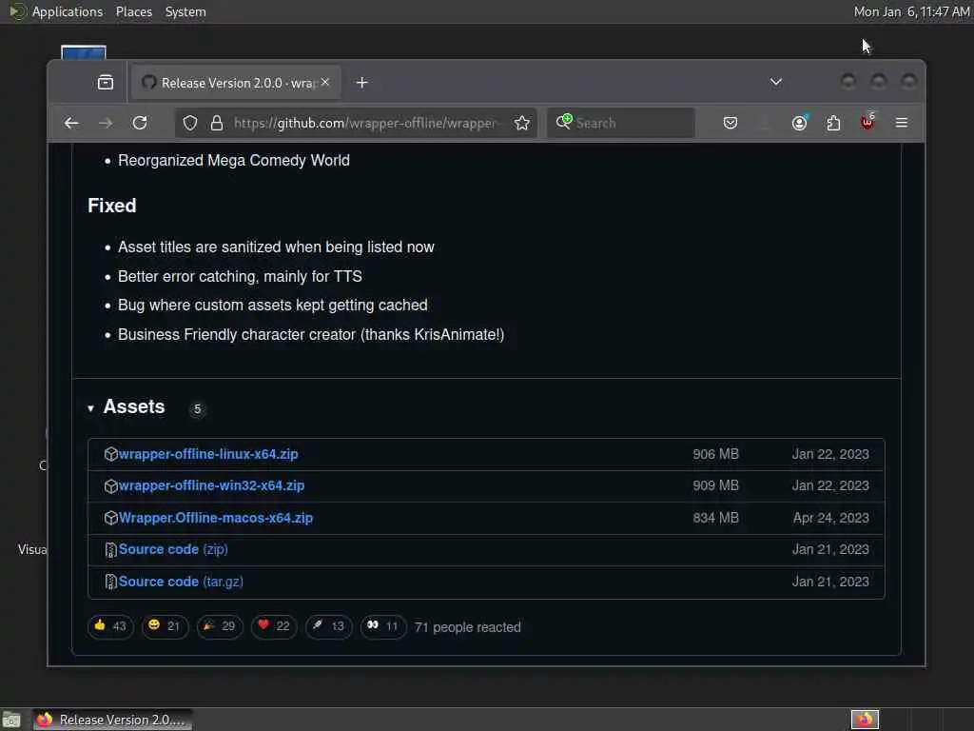The height and width of the screenshot is (731, 974).
Task: Open the Firefox hamburger application menu
Action: [x=902, y=123]
